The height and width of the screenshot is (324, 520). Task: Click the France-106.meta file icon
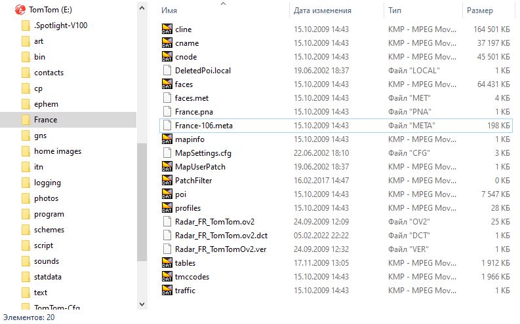(167, 126)
